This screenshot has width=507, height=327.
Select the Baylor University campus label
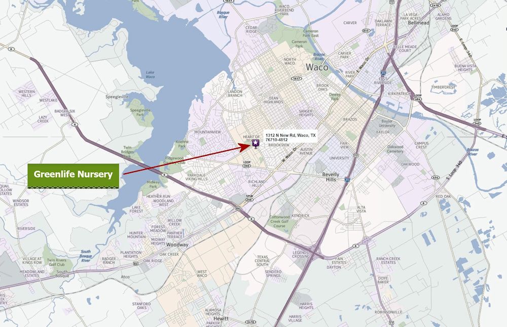pos(387,124)
